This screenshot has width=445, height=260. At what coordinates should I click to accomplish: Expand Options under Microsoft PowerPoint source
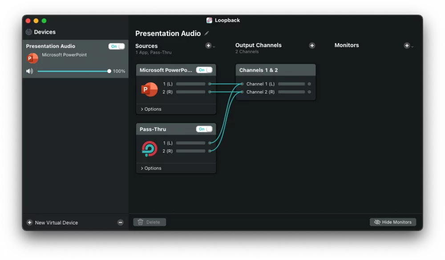click(151, 109)
